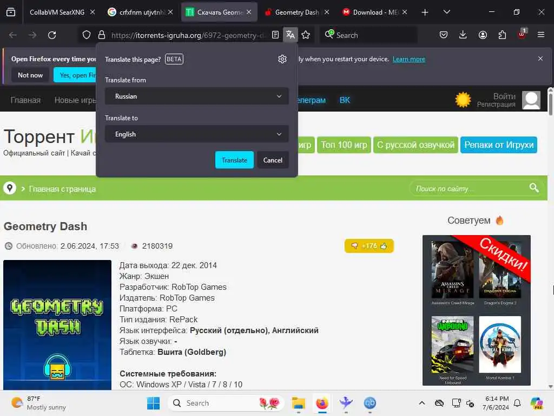Viewport: 554px width, 416px height.
Task: Click the uBlock extension icon with badge
Action: [522, 34]
